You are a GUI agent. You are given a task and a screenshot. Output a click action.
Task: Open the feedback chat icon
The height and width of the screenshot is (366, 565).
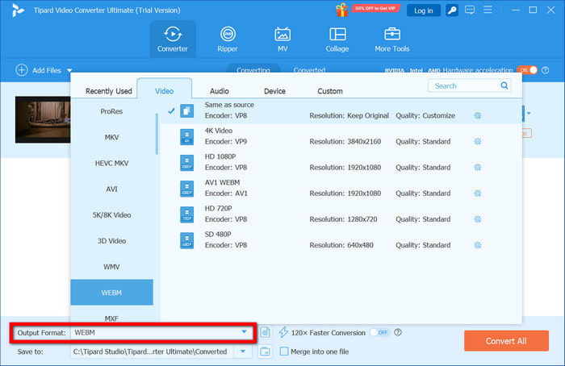(470, 10)
